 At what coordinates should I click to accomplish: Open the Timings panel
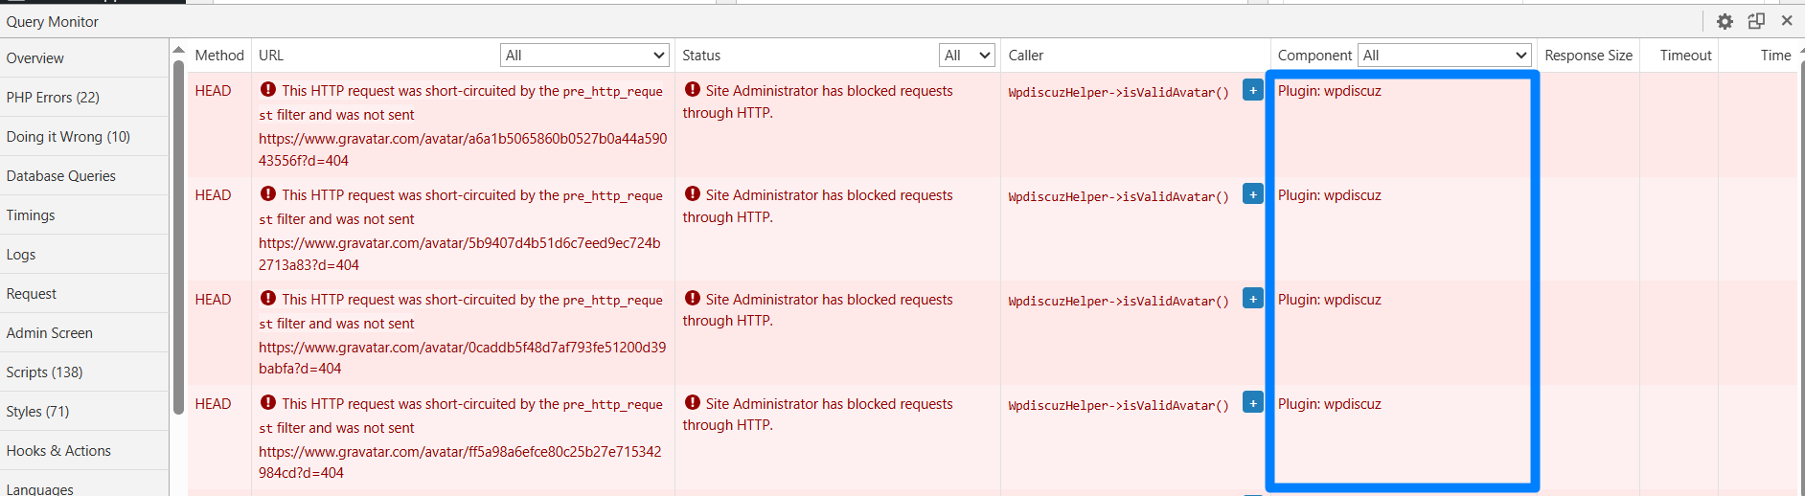[x=84, y=215]
